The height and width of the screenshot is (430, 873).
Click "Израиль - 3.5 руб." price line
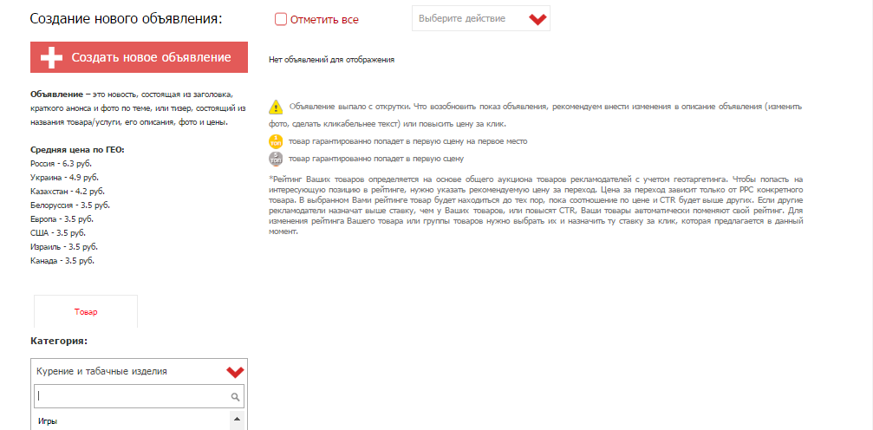[64, 247]
